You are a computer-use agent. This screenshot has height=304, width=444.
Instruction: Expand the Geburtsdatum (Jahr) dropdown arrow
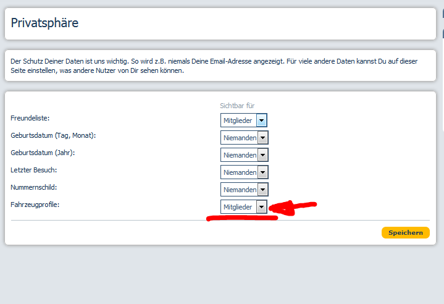pyautogui.click(x=262, y=155)
